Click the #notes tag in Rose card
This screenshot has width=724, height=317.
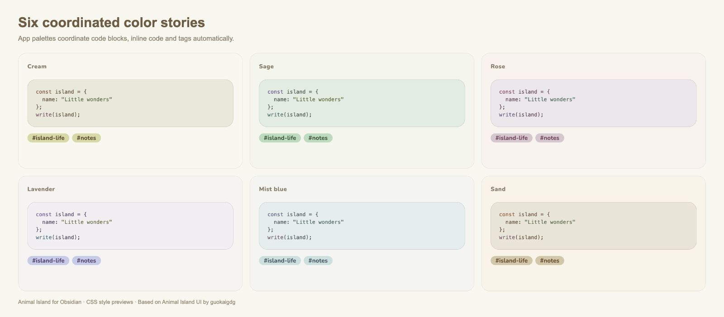tap(550, 138)
